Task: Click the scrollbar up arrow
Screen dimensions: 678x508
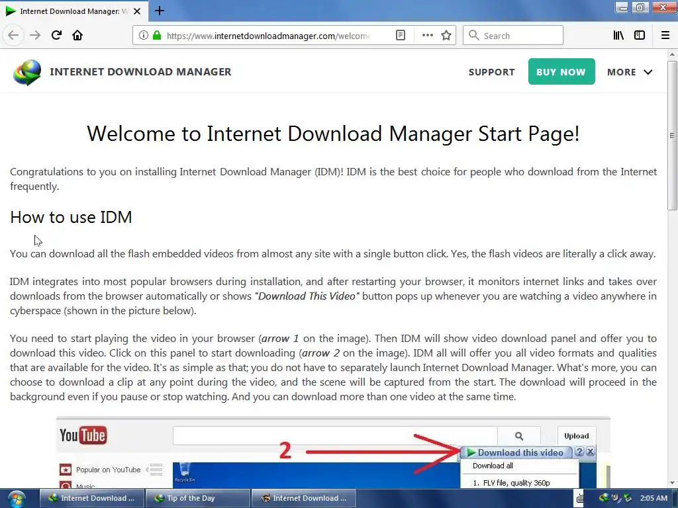Action: 672,54
